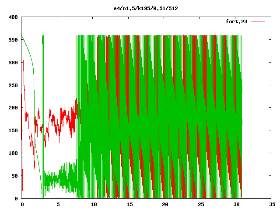Click the x-axis label 10
The height and width of the screenshot is (210, 280).
point(94,204)
